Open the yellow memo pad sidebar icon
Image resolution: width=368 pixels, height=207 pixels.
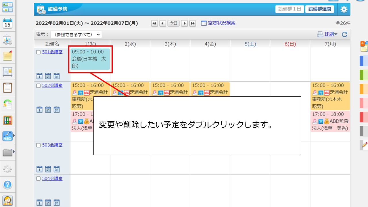[7, 55]
